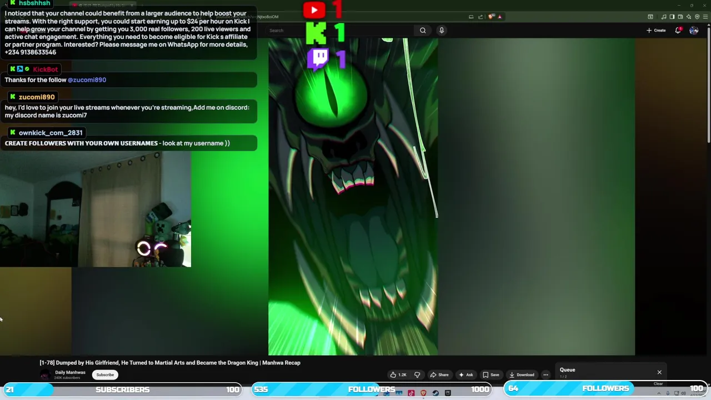Open the Ask AI button below the video

pyautogui.click(x=466, y=375)
